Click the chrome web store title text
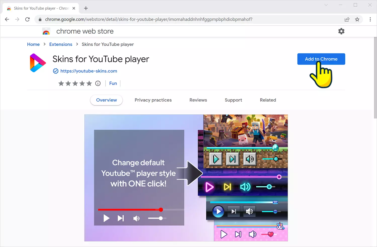Screen dimensions: 377x247 tap(85, 31)
